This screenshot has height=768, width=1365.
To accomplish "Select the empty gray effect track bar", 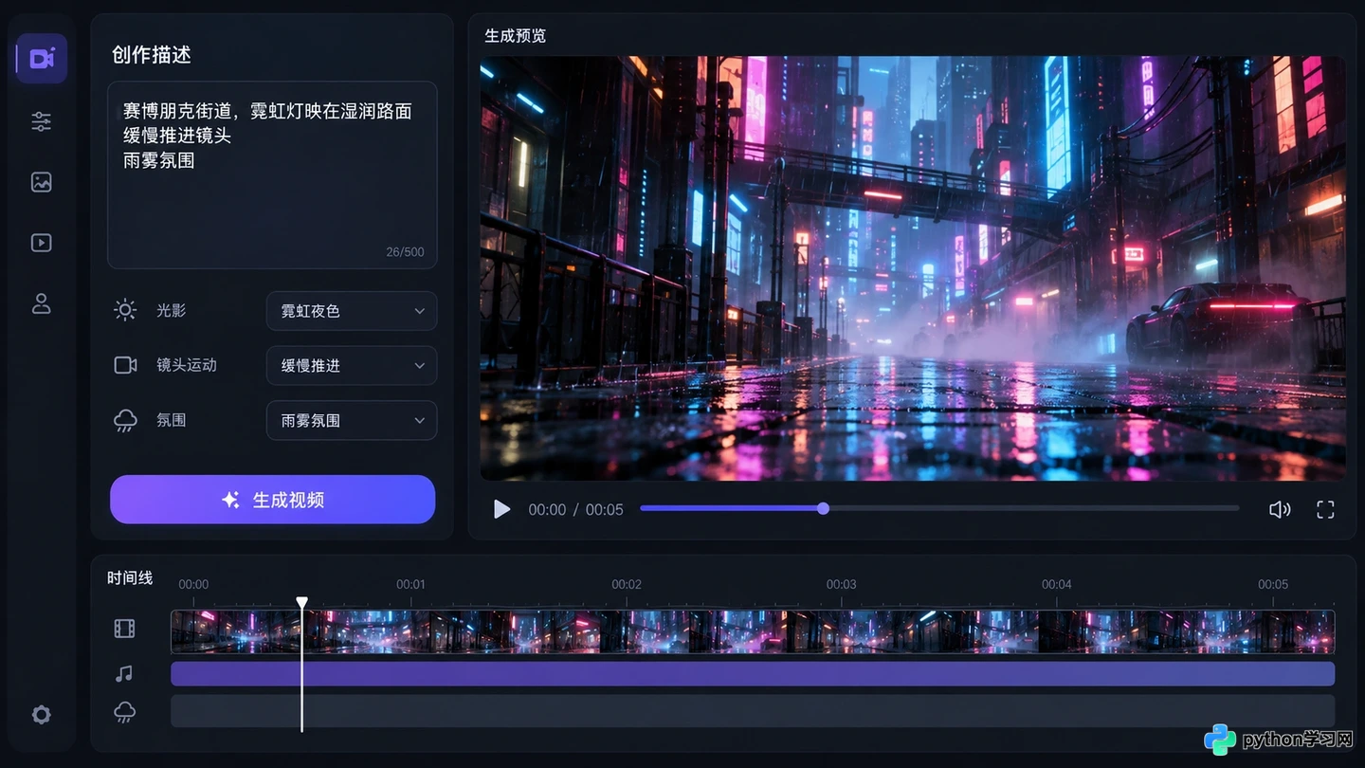I will pos(753,711).
